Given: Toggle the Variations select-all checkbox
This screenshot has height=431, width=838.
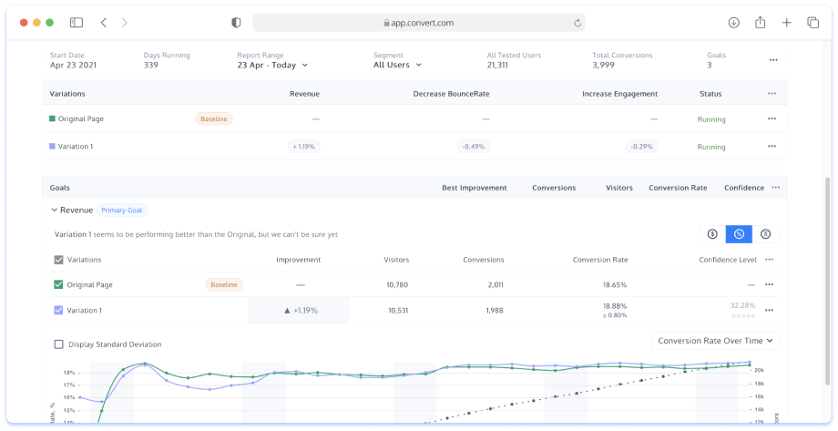Looking at the screenshot, I should 59,260.
